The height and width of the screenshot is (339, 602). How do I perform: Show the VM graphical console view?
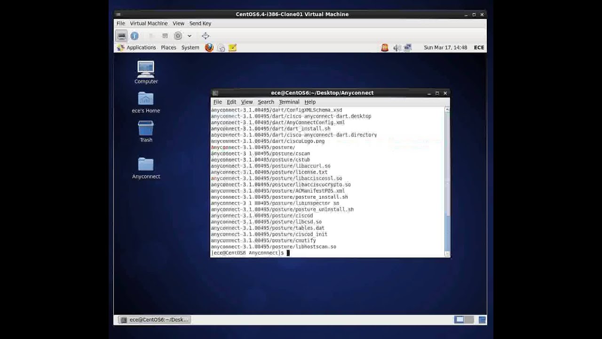[x=121, y=36]
